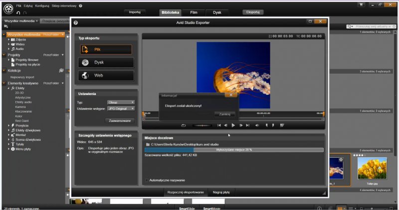Step one frame forward in the preview
Viewport: 399px width, 210px height.
[x=241, y=126]
